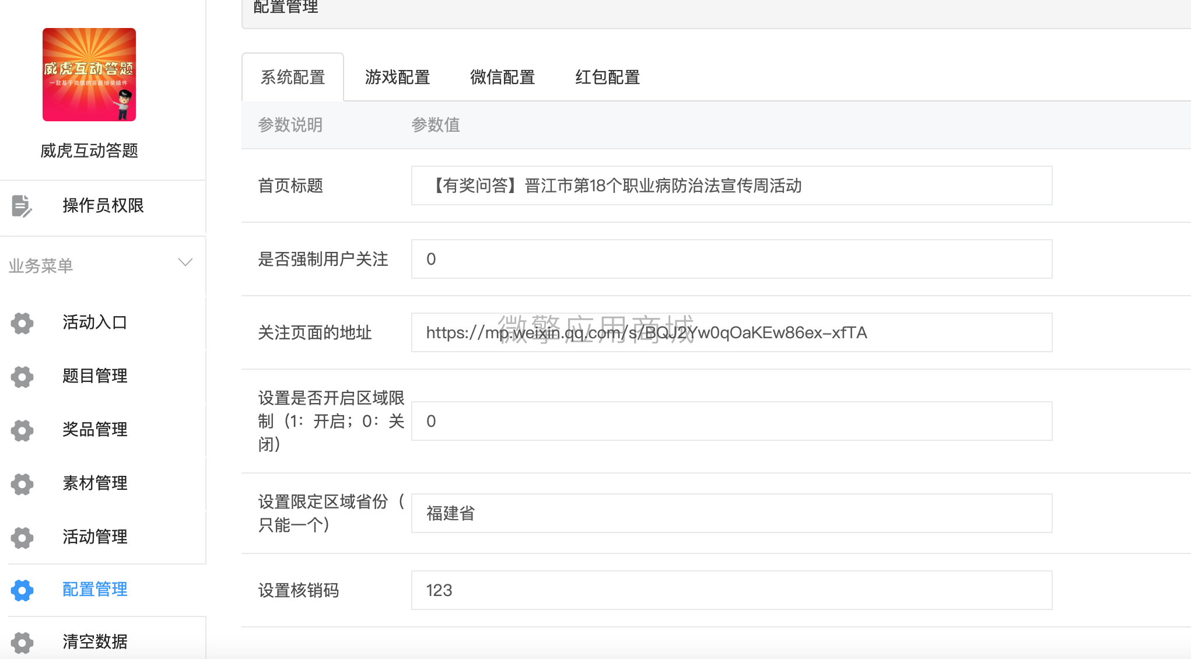Screen dimensions: 1191x659
Task: Go to 题目管理 in the sidebar
Action: [95, 376]
